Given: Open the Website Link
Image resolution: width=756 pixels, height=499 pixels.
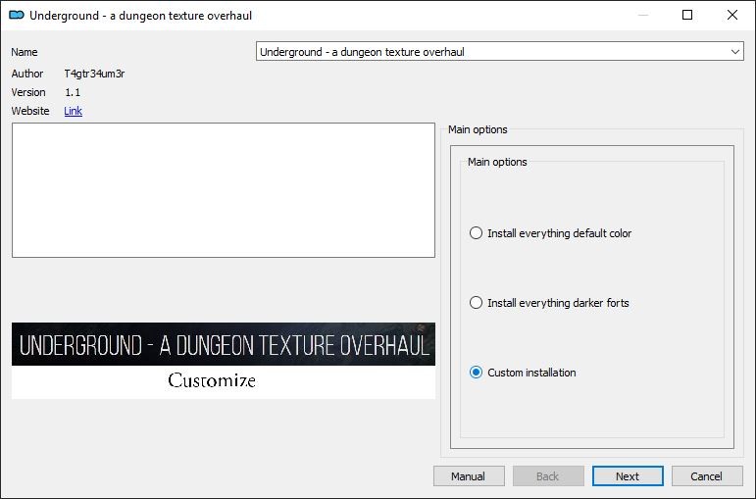Looking at the screenshot, I should pos(74,111).
